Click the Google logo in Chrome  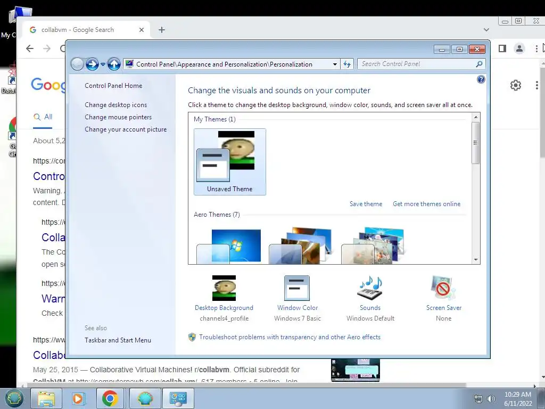48,85
